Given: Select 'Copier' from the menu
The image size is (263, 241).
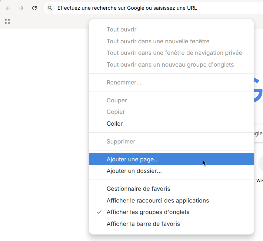Looking at the screenshot, I should coord(116,112).
